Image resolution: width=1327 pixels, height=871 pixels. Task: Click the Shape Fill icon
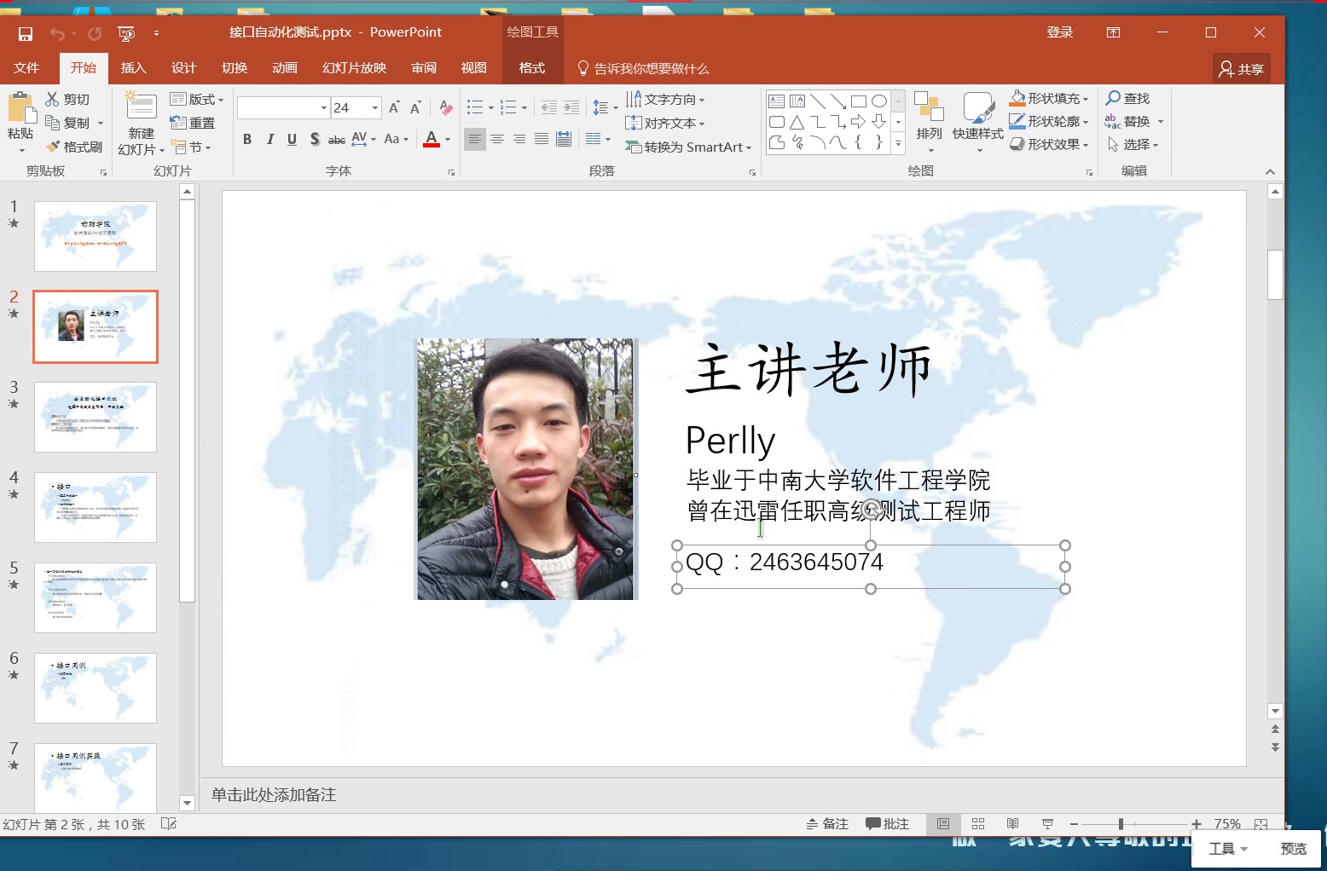point(1017,97)
